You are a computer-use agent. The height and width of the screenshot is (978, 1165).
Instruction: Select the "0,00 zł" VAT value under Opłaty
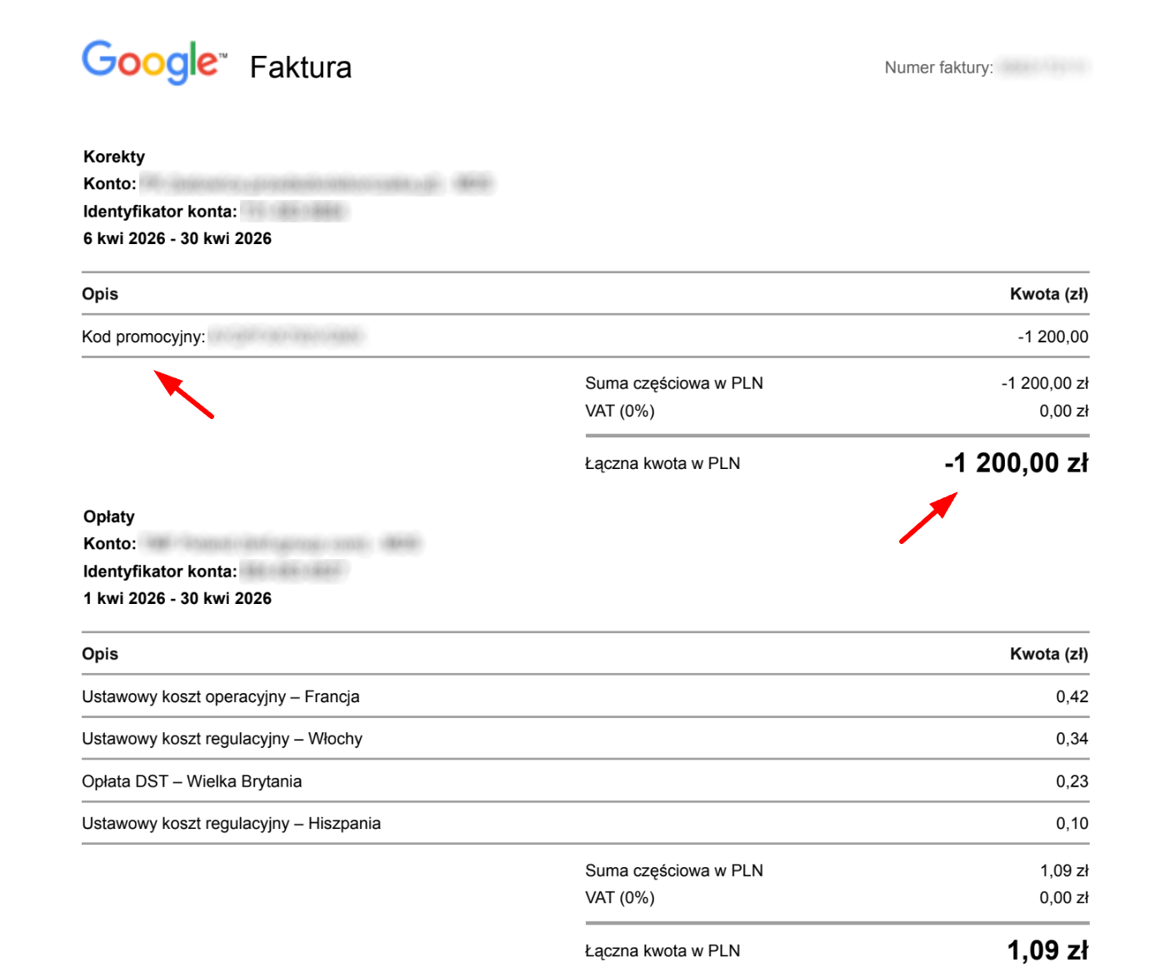1064,897
